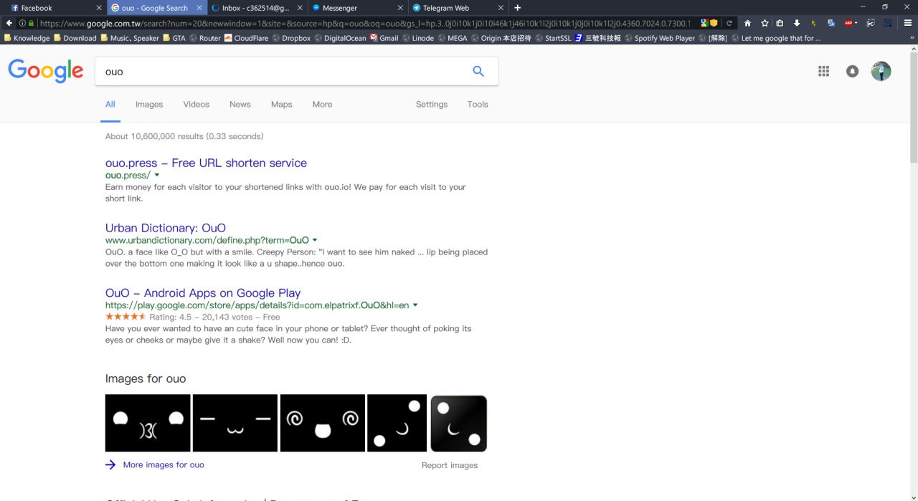Open the GTA bookmarks folder
918x501 pixels.
click(174, 38)
